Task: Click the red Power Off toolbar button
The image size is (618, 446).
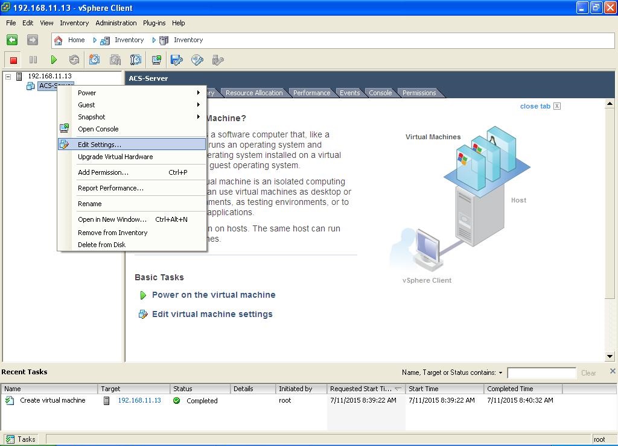Action: coord(13,60)
